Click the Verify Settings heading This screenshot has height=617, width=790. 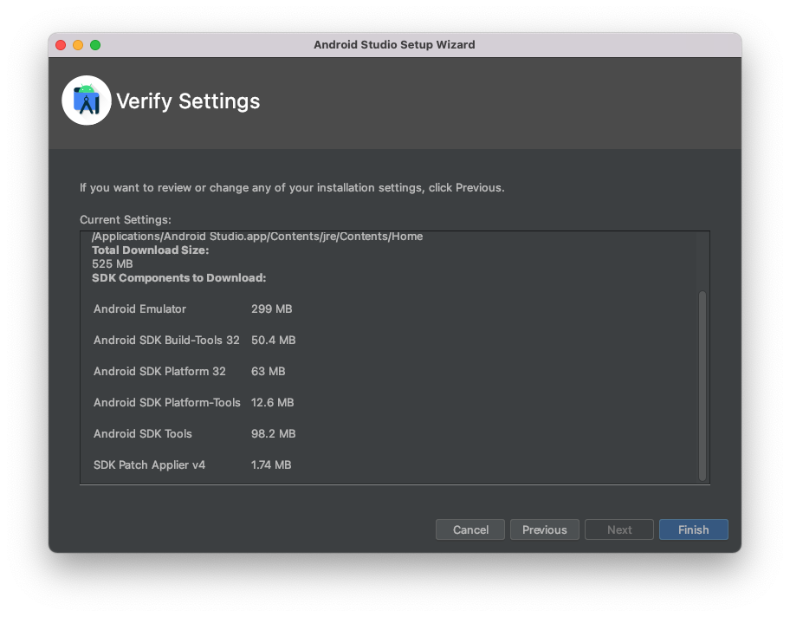pos(188,101)
